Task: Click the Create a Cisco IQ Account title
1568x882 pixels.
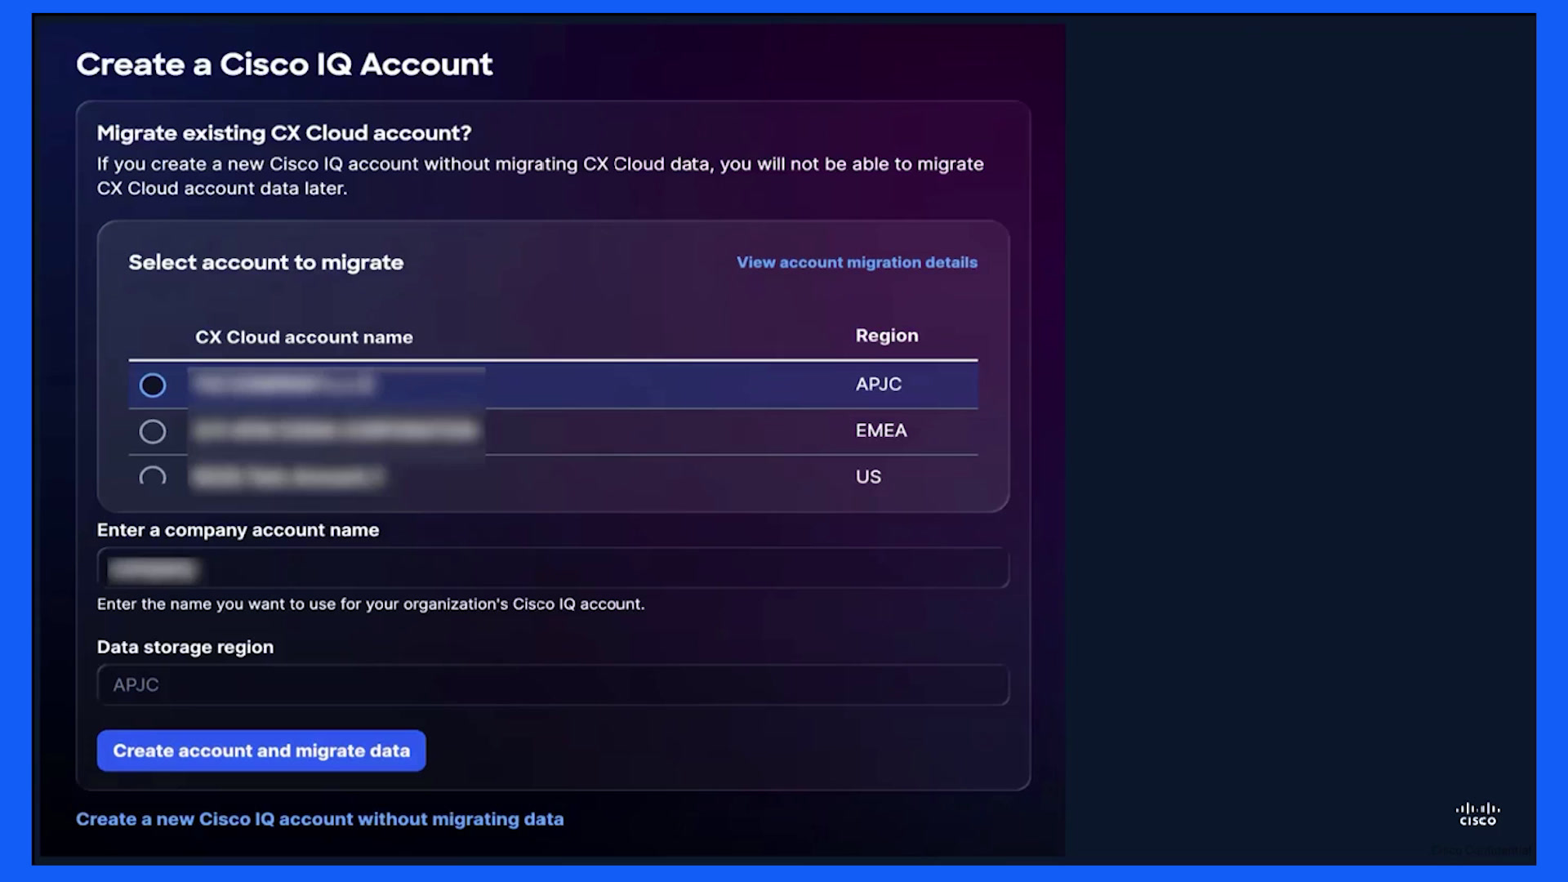Action: (284, 65)
